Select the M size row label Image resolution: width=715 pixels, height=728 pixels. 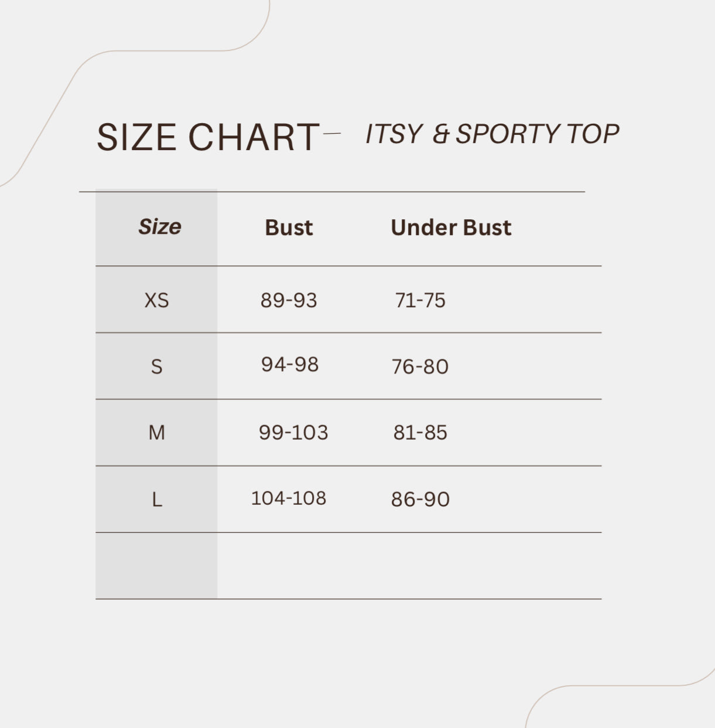(x=156, y=433)
